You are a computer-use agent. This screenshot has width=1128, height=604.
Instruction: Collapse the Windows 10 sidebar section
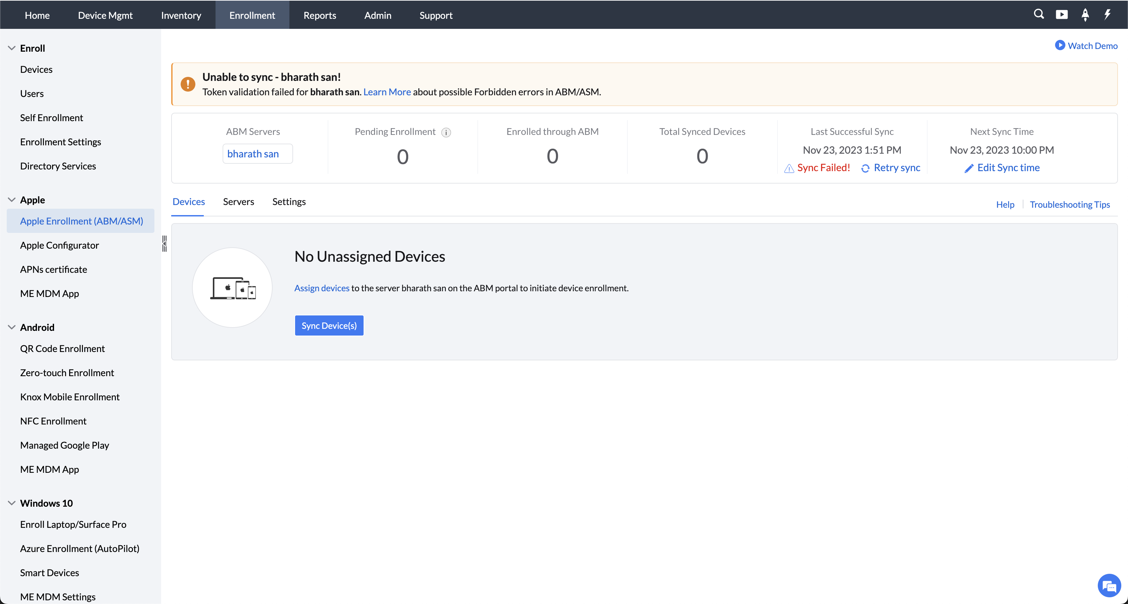tap(12, 503)
